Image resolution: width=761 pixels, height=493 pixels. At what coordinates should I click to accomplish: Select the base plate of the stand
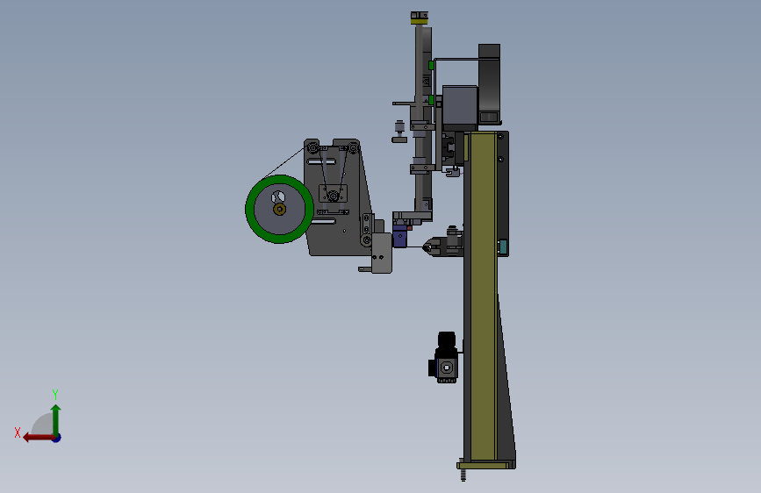485,465
